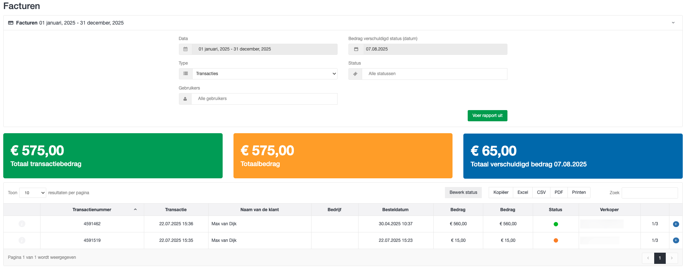Viewport: 686px width, 270px height.
Task: Click Max van Dijk in row 4591462
Action: click(x=224, y=224)
